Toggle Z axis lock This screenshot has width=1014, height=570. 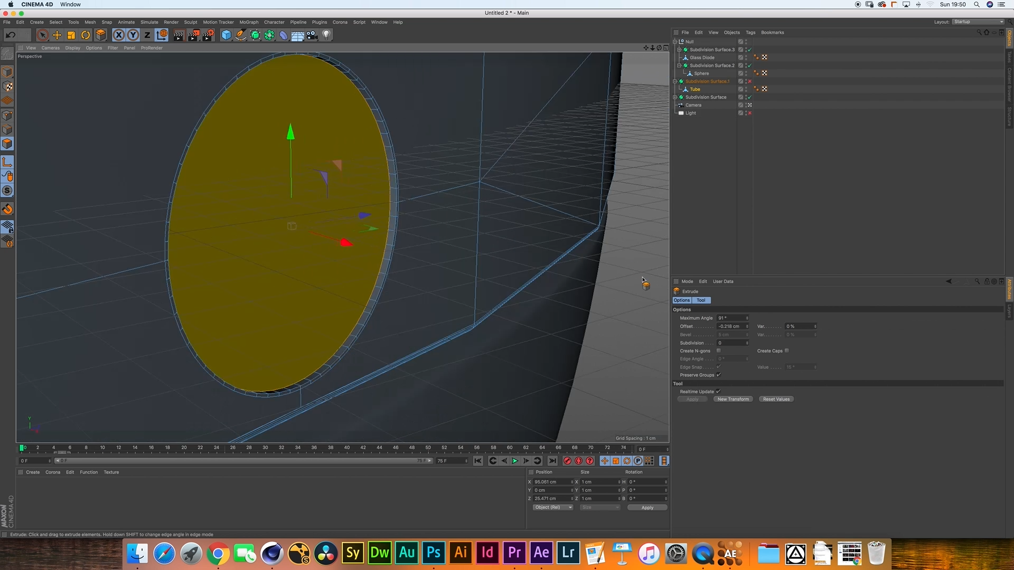point(147,35)
